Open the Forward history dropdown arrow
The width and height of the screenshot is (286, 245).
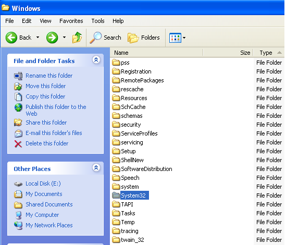click(64, 38)
